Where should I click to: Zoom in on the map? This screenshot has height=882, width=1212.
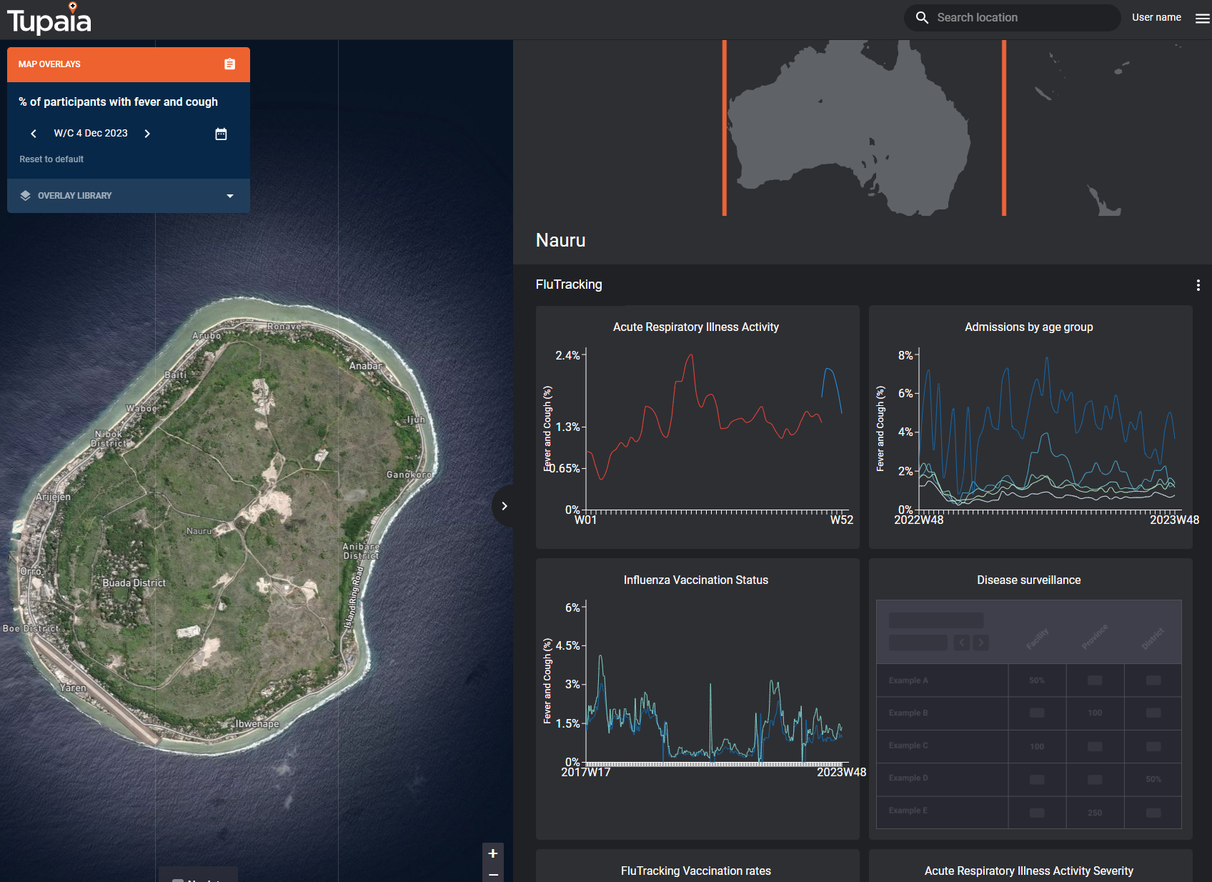493,853
